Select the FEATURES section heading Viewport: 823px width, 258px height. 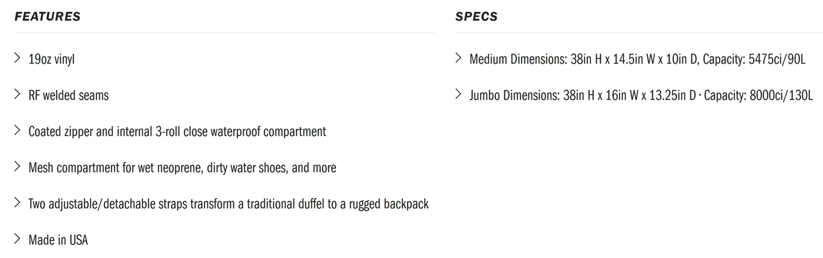pyautogui.click(x=47, y=17)
